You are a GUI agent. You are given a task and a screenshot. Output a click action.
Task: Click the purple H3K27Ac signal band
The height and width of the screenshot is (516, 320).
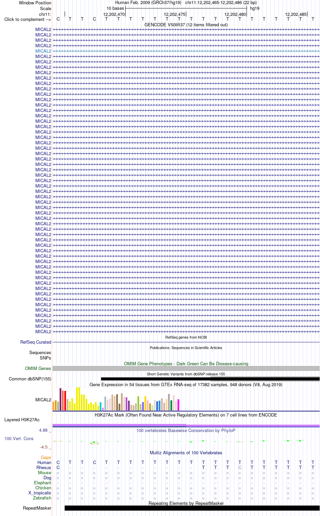point(186,425)
